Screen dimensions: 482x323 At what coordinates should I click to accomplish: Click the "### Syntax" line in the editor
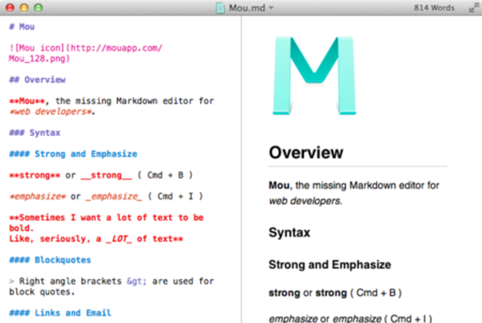35,133
